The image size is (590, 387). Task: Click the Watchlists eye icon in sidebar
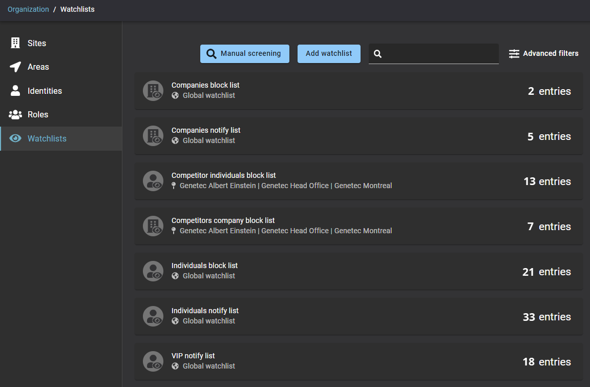tap(15, 138)
